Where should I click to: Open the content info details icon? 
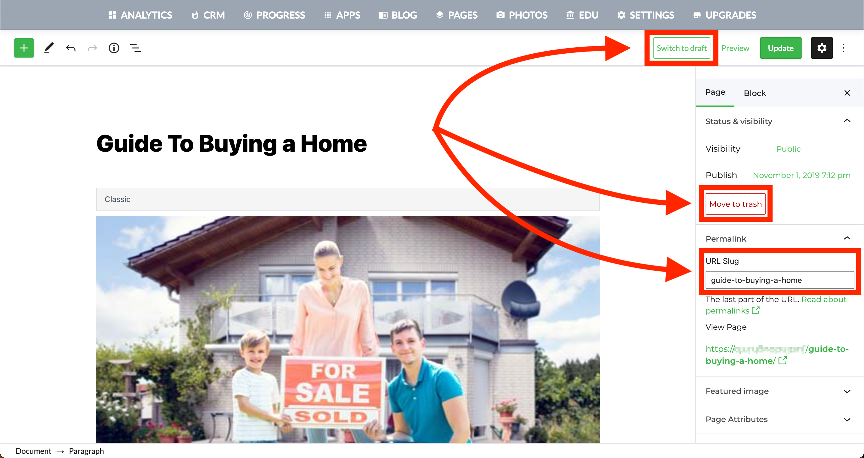pos(114,48)
